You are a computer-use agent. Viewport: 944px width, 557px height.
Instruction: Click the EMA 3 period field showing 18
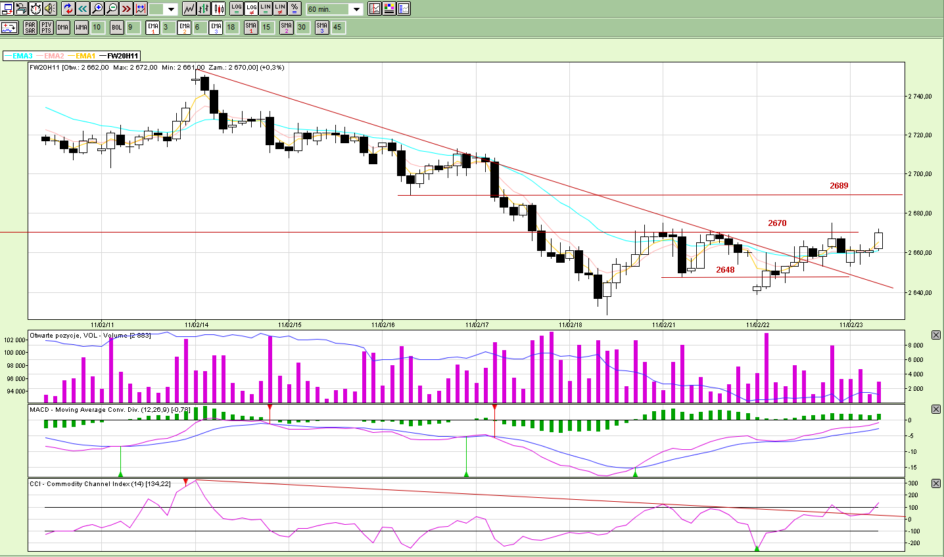(x=231, y=27)
